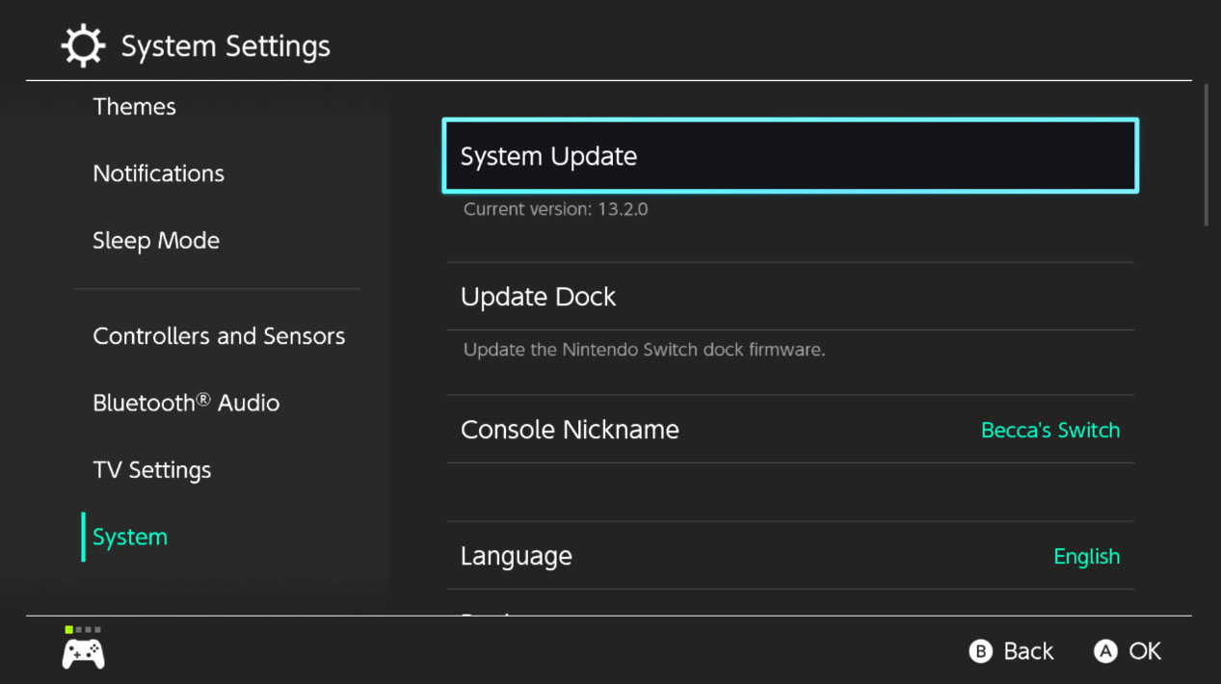This screenshot has width=1221, height=684.
Task: Select Bluetooth Audio in the sidebar
Action: point(186,403)
